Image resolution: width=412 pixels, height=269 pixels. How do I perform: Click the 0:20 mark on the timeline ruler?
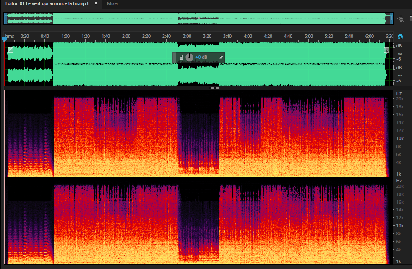coord(25,36)
